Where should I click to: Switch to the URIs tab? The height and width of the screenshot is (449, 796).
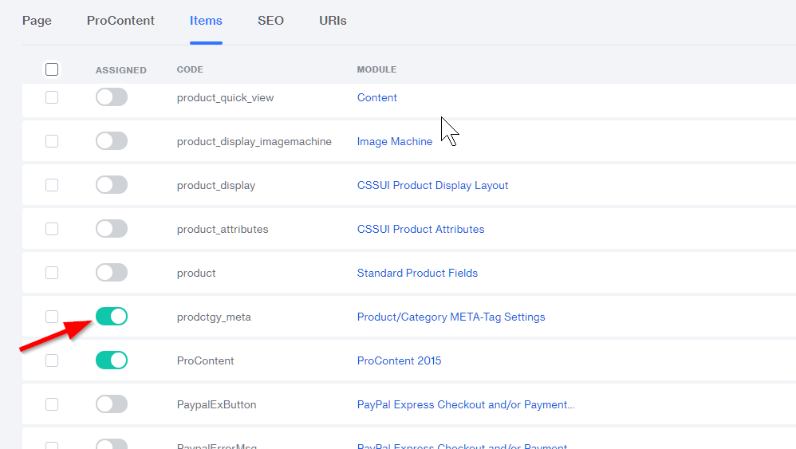click(333, 21)
